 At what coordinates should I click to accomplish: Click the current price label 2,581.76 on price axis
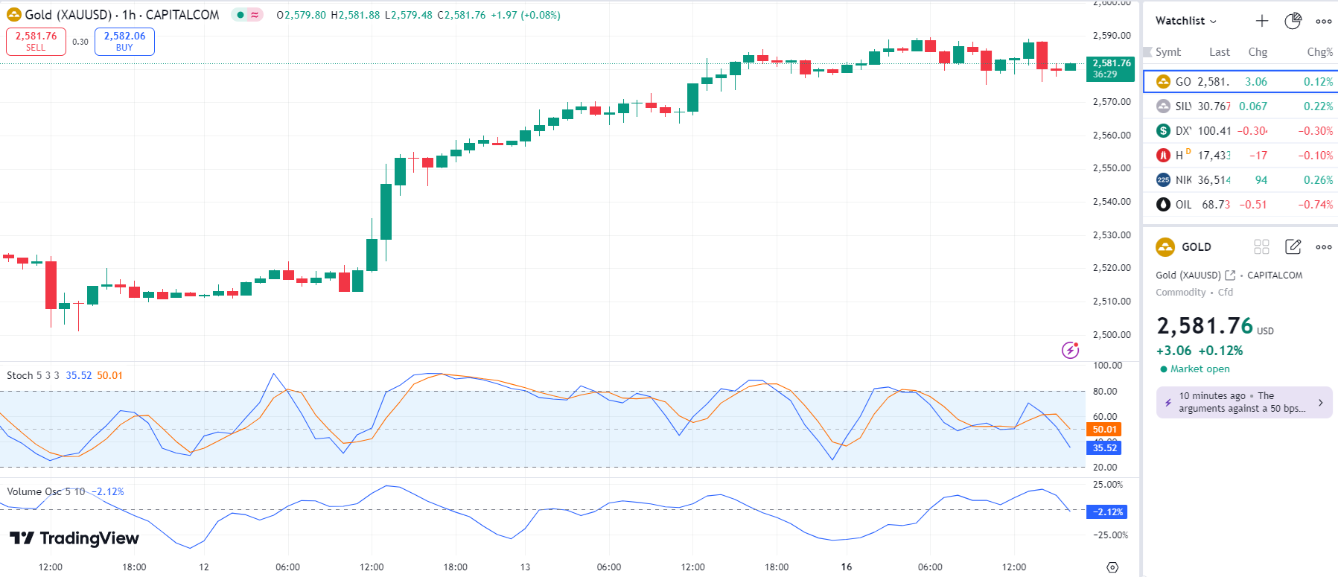[1110, 68]
